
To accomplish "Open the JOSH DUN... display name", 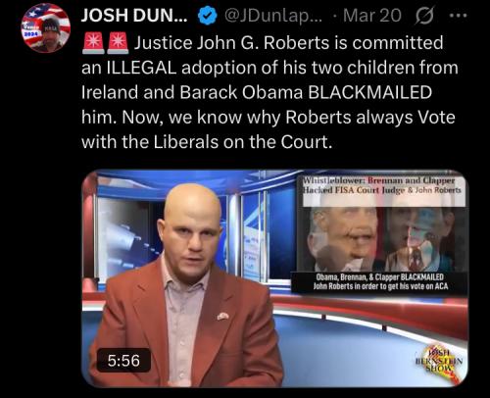I will click(134, 16).
